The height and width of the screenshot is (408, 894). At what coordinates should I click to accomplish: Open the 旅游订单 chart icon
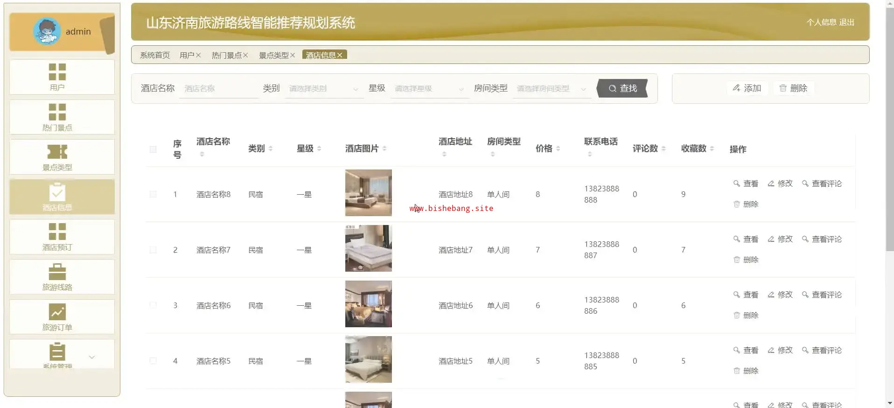tap(57, 312)
